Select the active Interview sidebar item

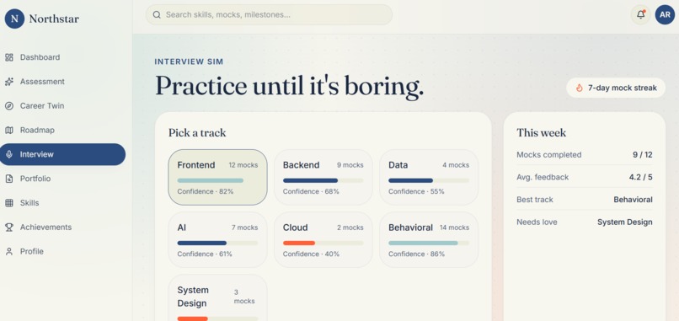pos(63,154)
